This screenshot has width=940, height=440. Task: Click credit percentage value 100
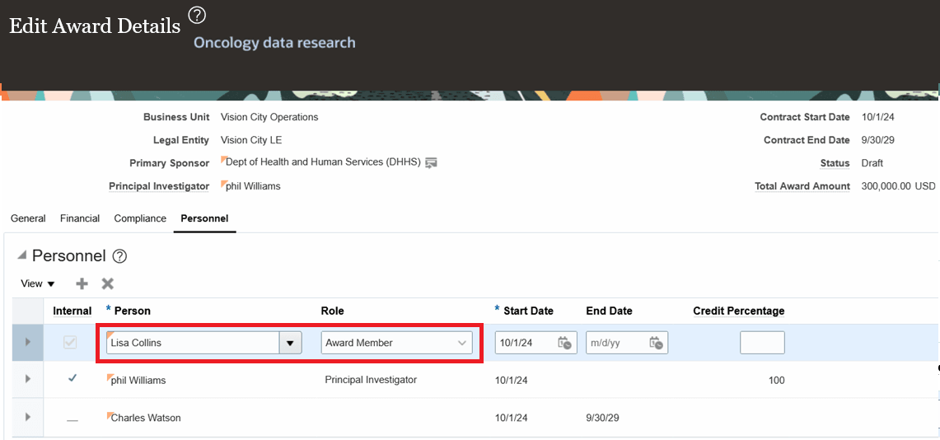click(x=776, y=380)
